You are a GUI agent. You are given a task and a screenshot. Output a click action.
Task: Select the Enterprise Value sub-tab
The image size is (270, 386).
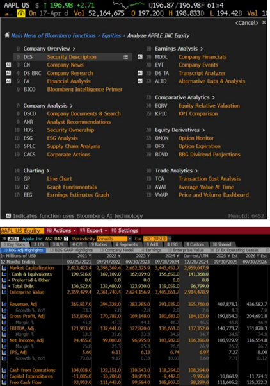tap(187, 250)
